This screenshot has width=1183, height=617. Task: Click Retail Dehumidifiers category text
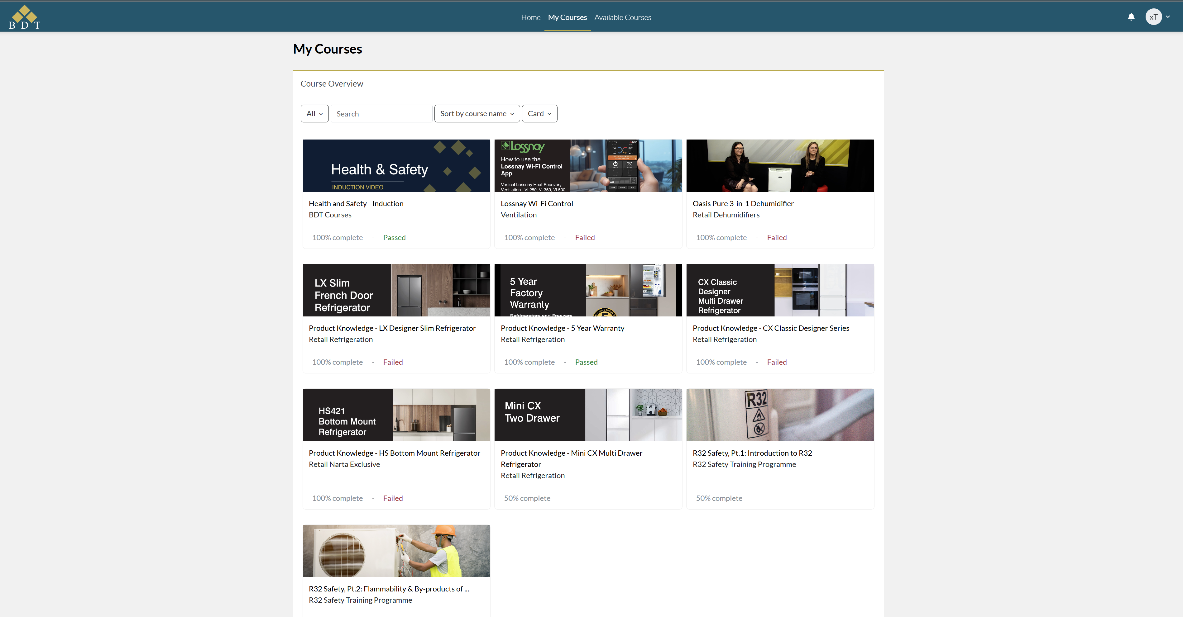[x=726, y=215]
